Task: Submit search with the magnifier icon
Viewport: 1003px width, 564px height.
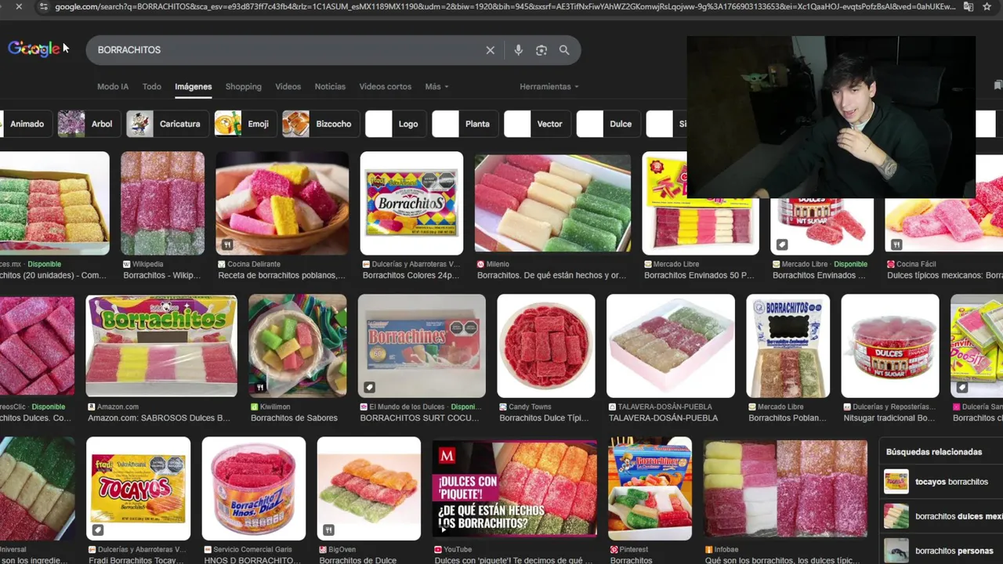Action: [564, 50]
